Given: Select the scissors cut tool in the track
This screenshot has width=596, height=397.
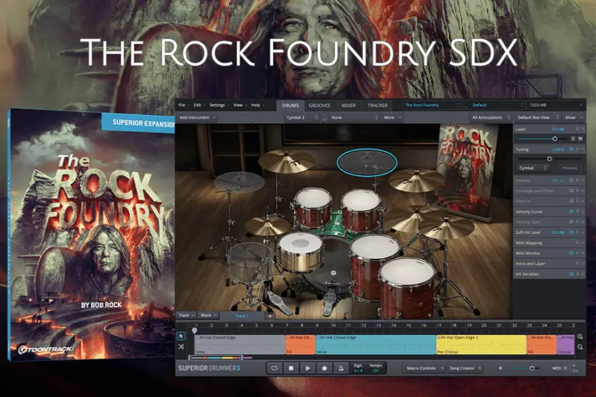Looking at the screenshot, I should click(181, 347).
